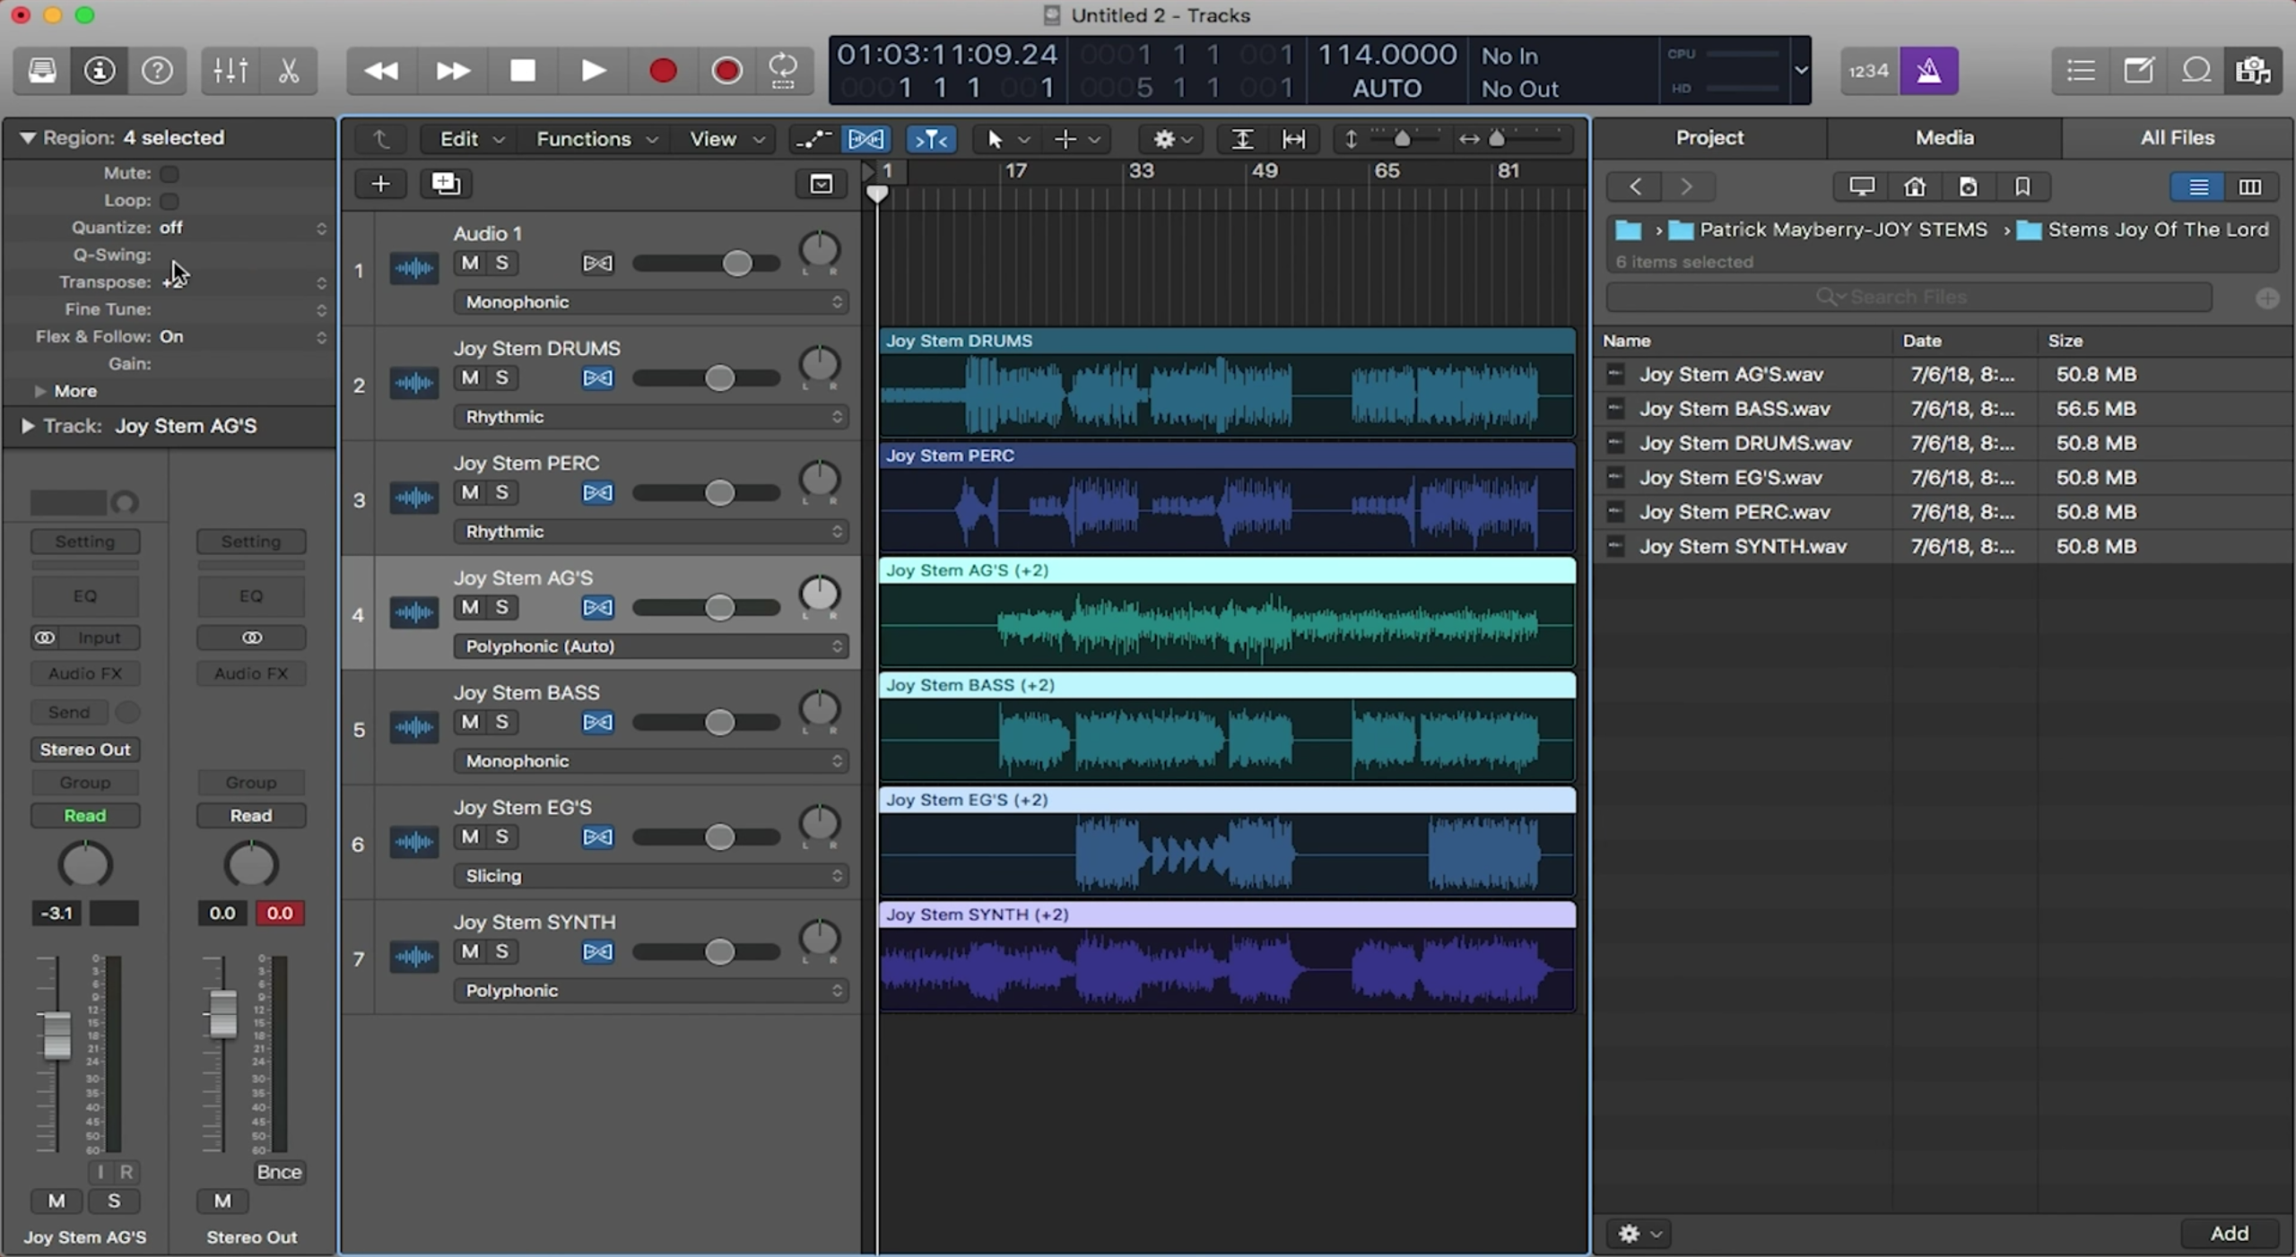Click the Joy Stem DRUMS.wav file

1746,441
